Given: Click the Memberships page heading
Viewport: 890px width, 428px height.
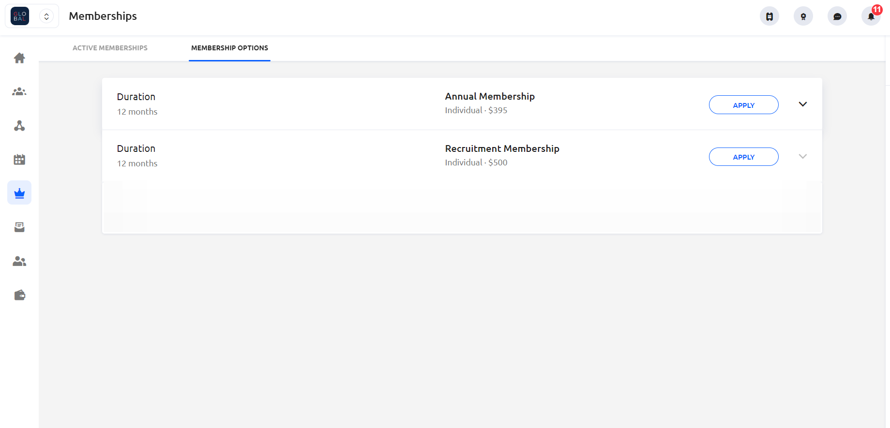Looking at the screenshot, I should point(103,16).
